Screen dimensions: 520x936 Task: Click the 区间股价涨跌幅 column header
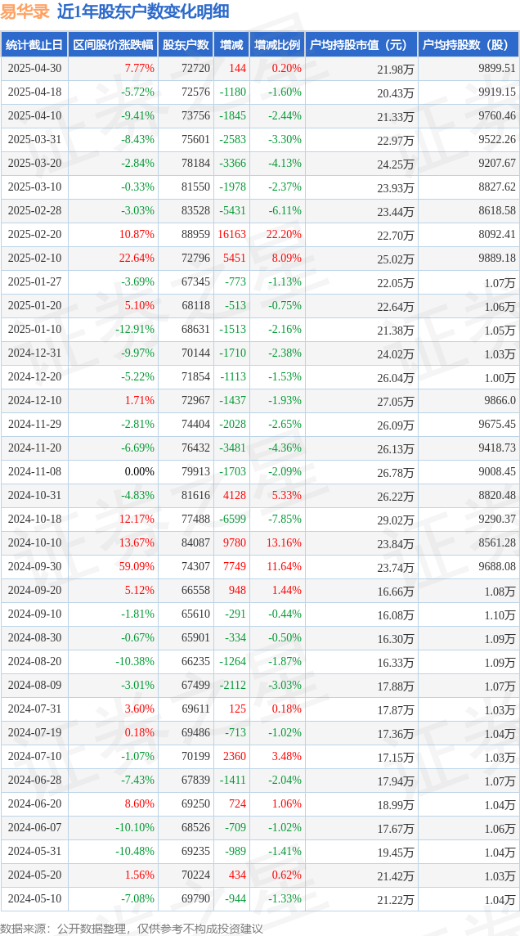113,45
